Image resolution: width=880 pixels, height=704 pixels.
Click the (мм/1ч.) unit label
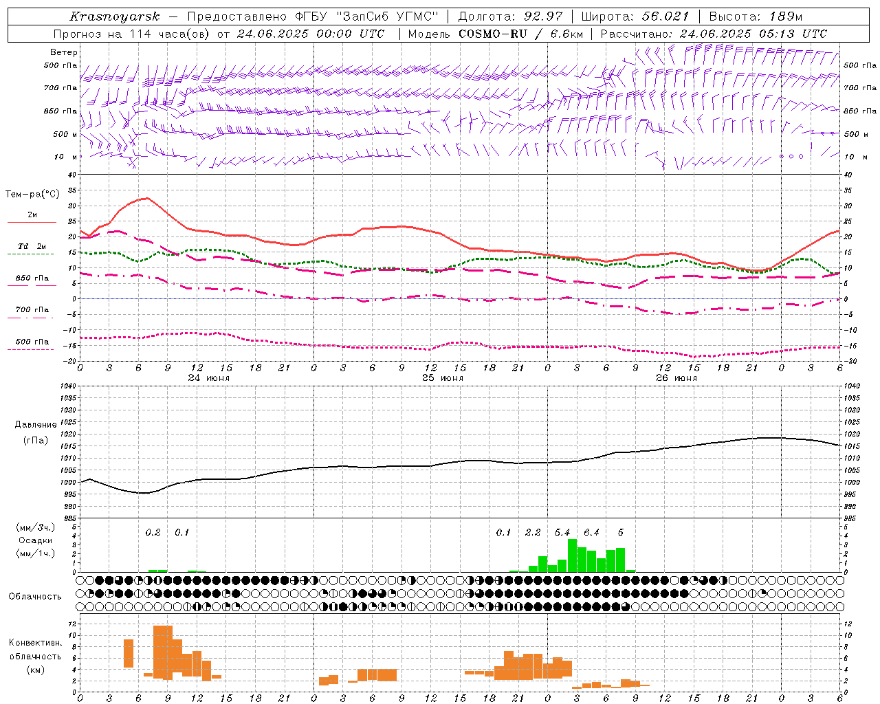(36, 553)
